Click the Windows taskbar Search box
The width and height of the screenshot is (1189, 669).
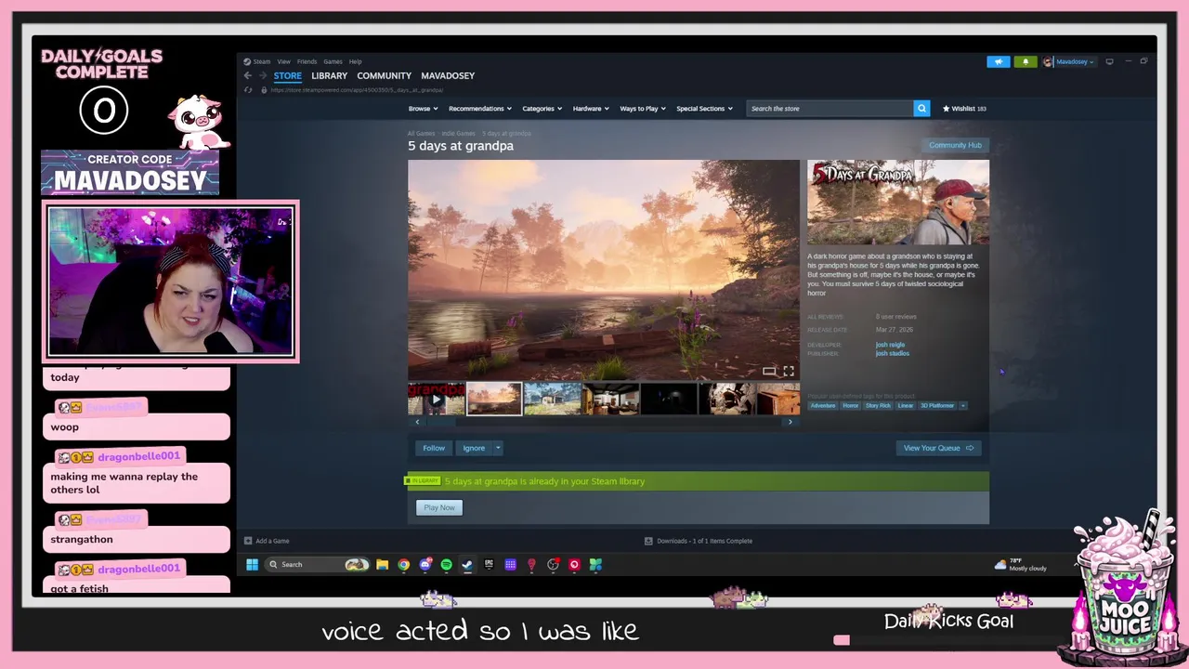316,564
